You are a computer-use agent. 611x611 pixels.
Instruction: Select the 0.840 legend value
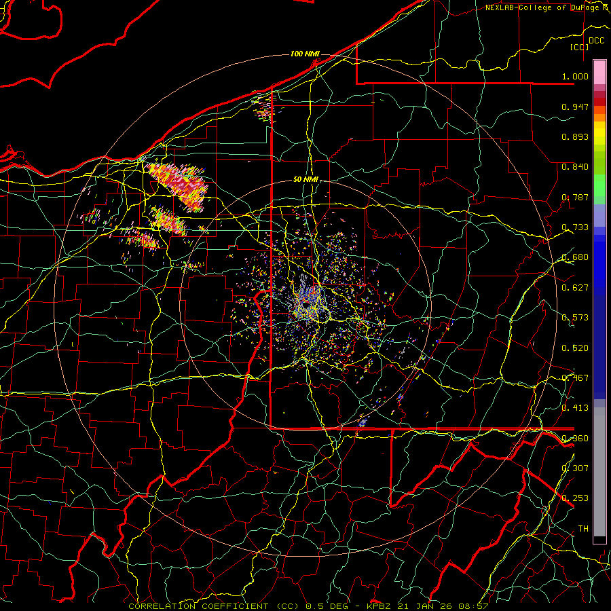tap(575, 167)
